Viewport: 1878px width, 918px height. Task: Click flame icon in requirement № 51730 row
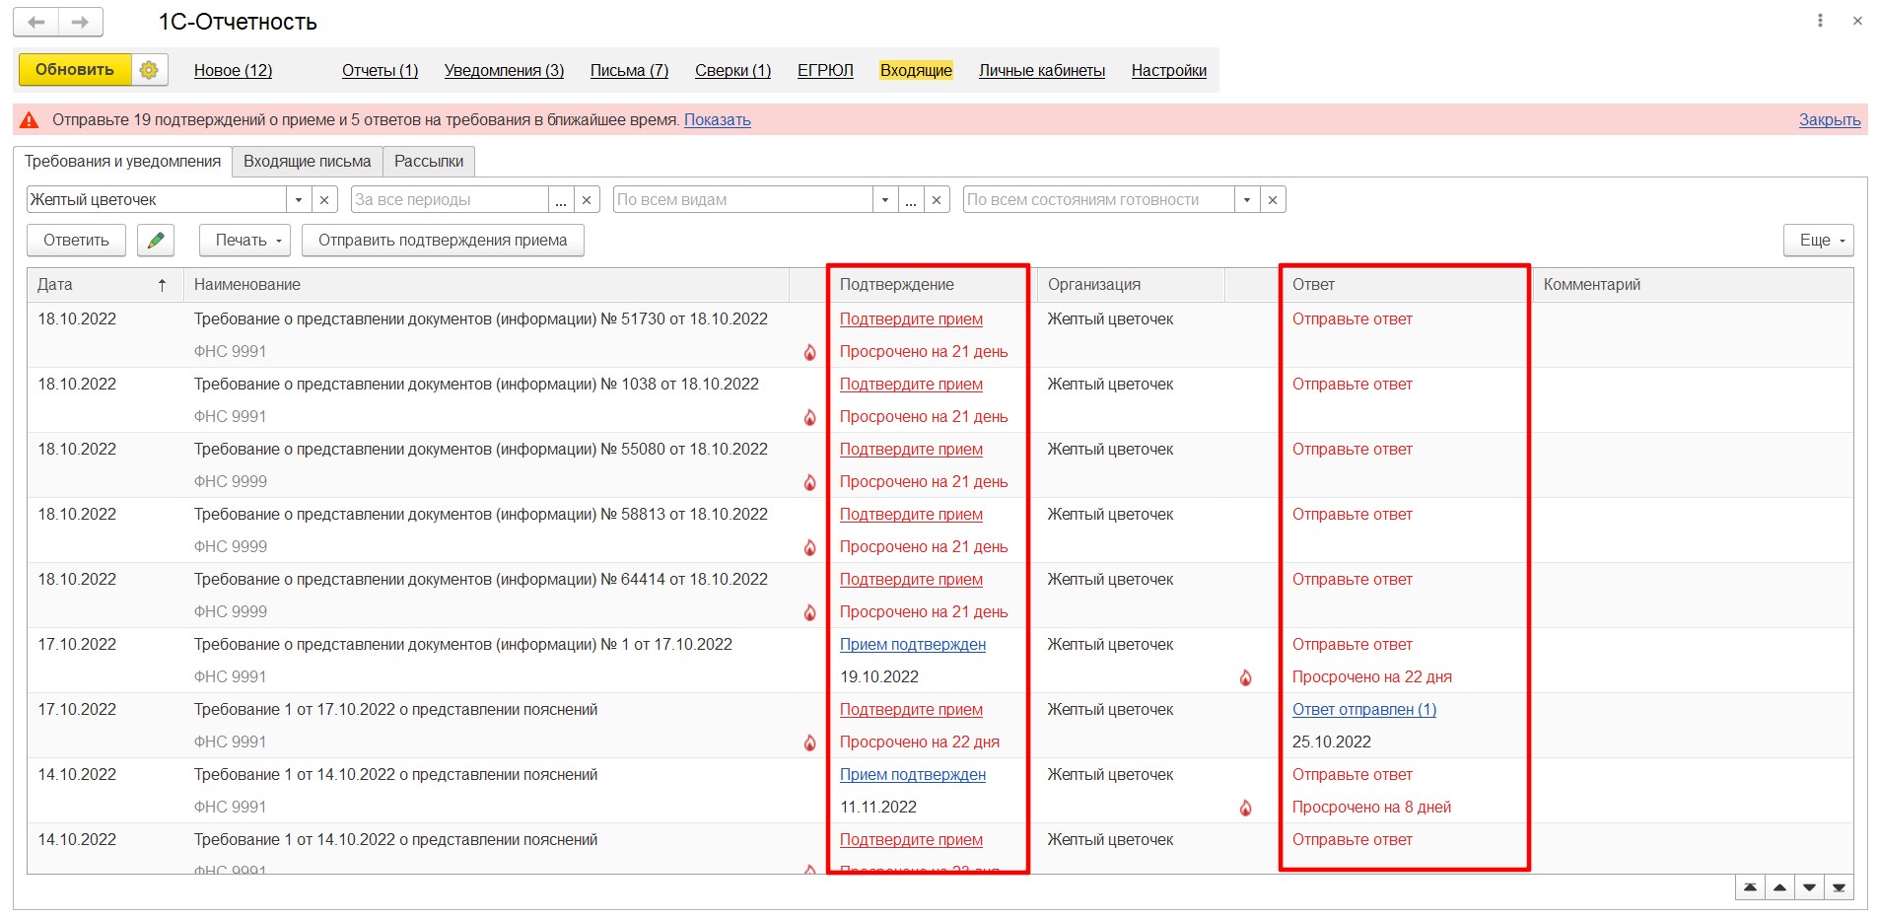coord(809,352)
